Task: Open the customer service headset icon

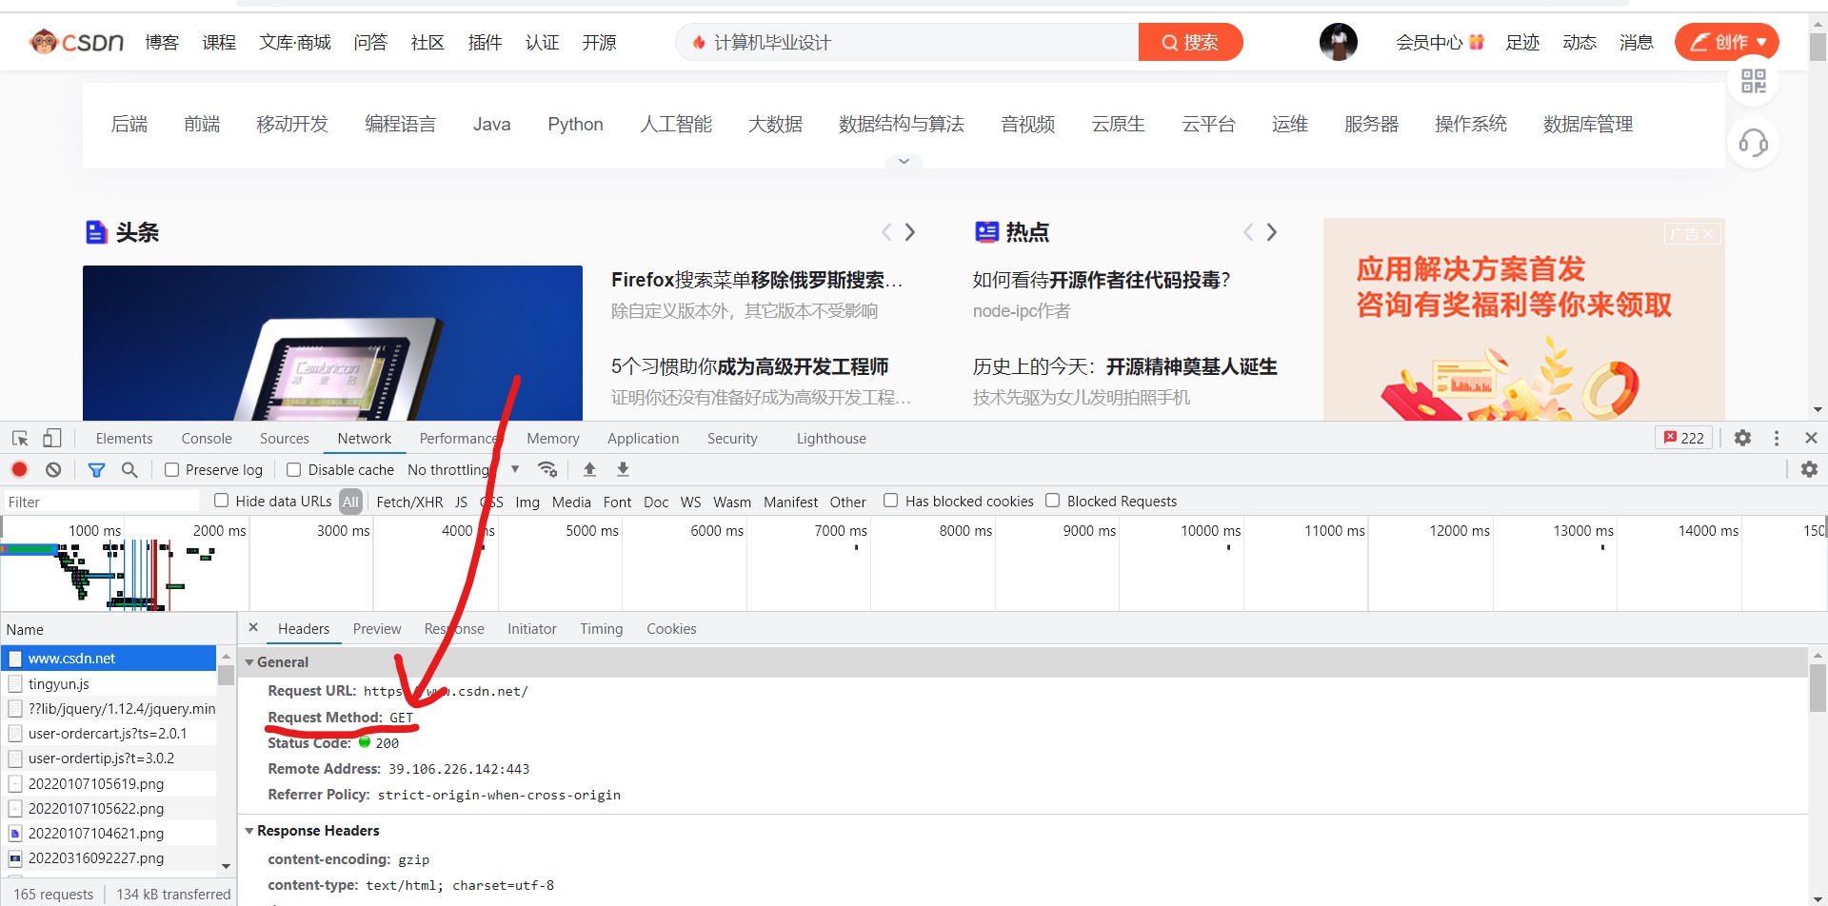Action: [1753, 144]
